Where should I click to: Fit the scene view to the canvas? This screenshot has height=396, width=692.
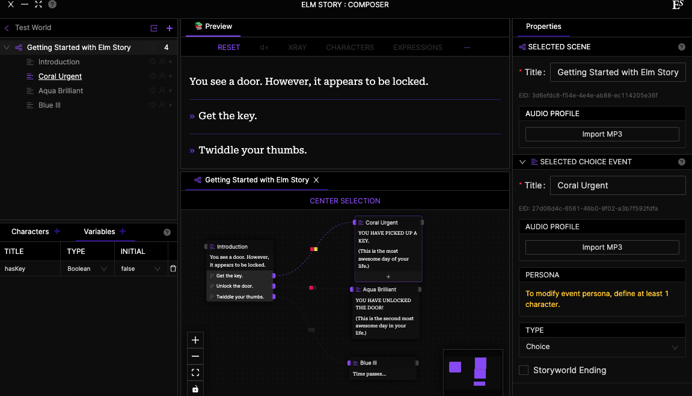(x=195, y=373)
